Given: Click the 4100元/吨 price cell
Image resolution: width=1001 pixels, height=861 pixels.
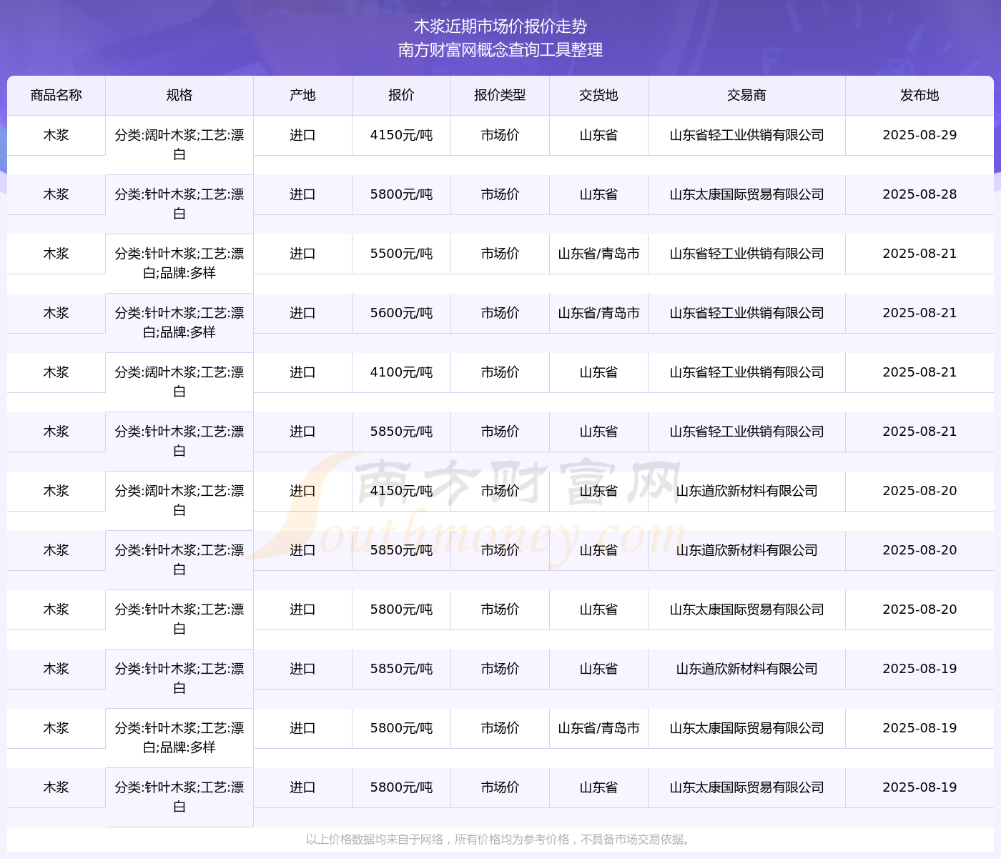Looking at the screenshot, I should [x=401, y=372].
